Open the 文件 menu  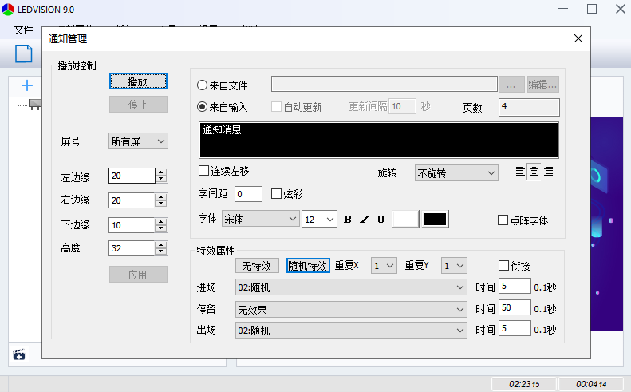(24, 30)
